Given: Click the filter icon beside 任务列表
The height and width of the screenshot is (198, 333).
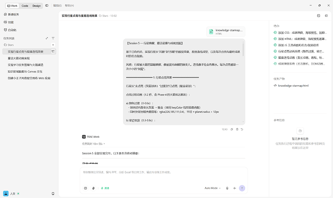Looking at the screenshot, I should tap(53, 39).
